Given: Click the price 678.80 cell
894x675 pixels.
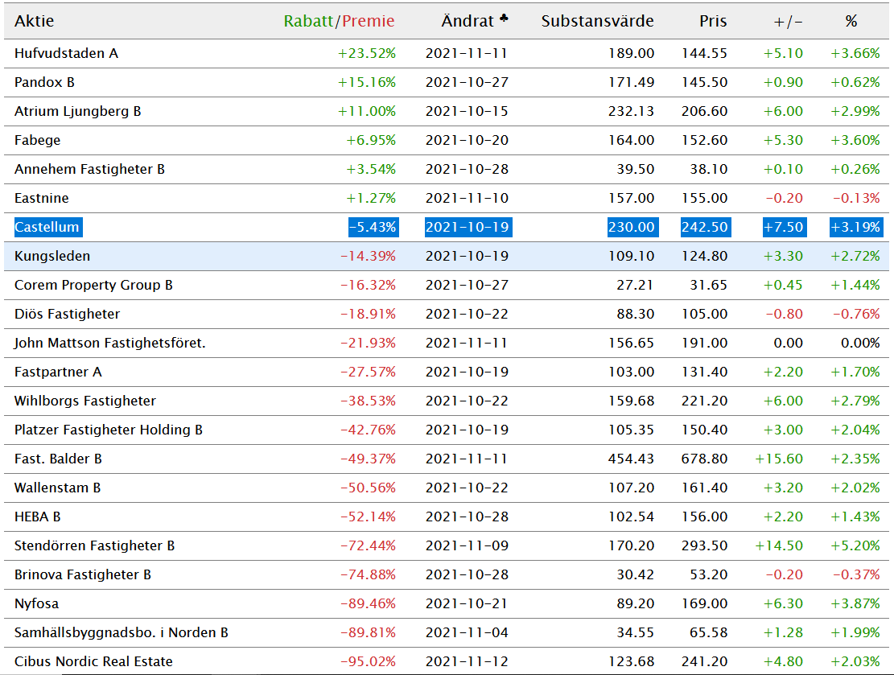Looking at the screenshot, I should tap(704, 459).
